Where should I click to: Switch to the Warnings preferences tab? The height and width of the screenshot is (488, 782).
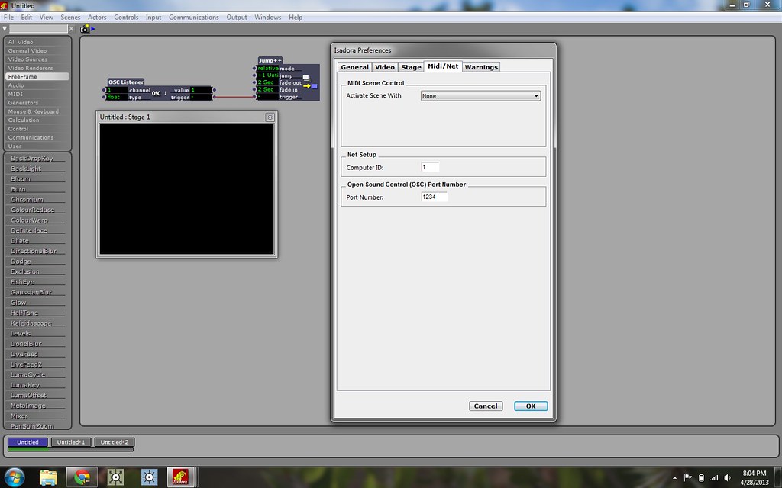point(481,67)
